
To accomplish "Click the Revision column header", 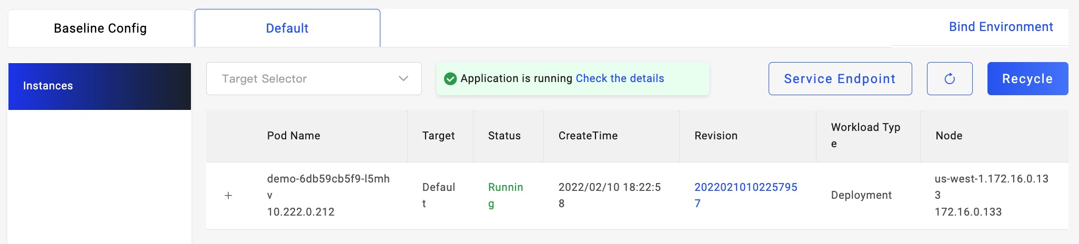I will click(715, 136).
